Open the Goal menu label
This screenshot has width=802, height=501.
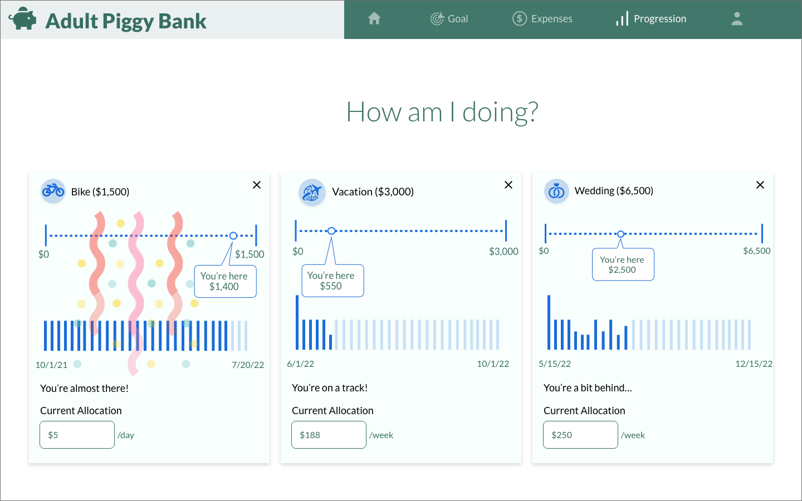458,19
